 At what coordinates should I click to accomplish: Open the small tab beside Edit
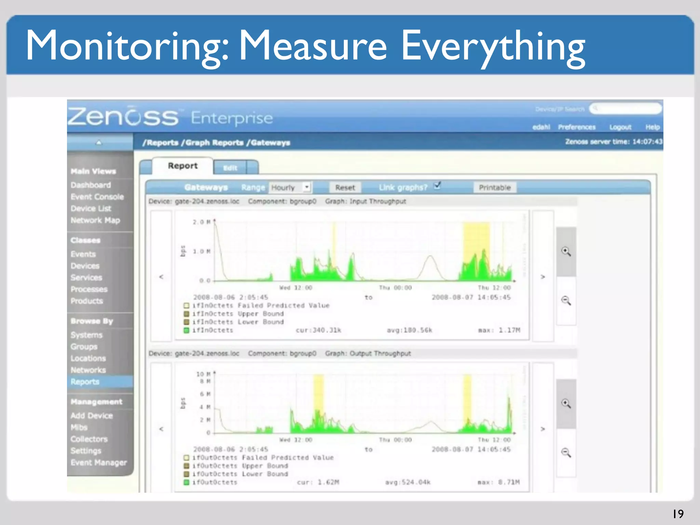tap(252, 168)
